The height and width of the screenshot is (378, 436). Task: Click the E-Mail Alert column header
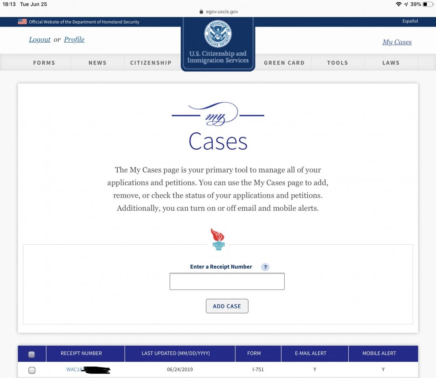pyautogui.click(x=310, y=353)
